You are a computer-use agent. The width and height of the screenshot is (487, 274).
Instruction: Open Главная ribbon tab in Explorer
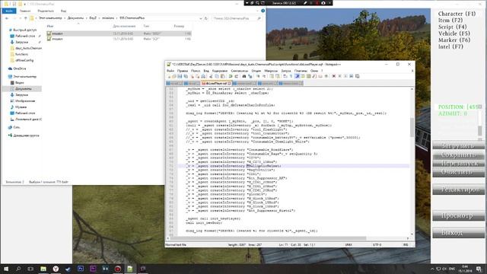point(25,11)
